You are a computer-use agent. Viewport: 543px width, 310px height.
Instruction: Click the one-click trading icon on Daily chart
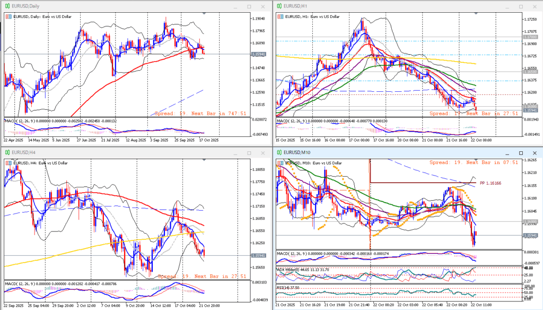click(x=8, y=17)
